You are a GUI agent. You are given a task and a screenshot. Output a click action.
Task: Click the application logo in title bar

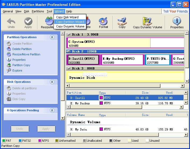coord(3,5)
